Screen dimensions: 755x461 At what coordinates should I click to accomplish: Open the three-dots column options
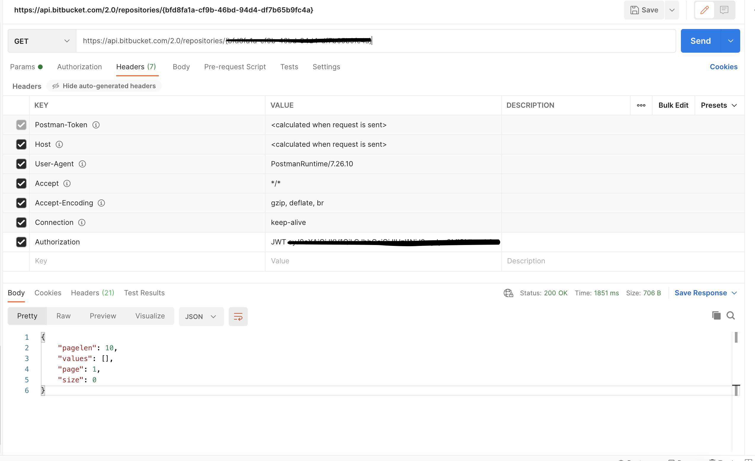coord(641,105)
